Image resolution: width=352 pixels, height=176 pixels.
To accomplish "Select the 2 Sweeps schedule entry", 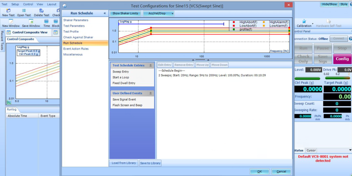I will (x=212, y=75).
